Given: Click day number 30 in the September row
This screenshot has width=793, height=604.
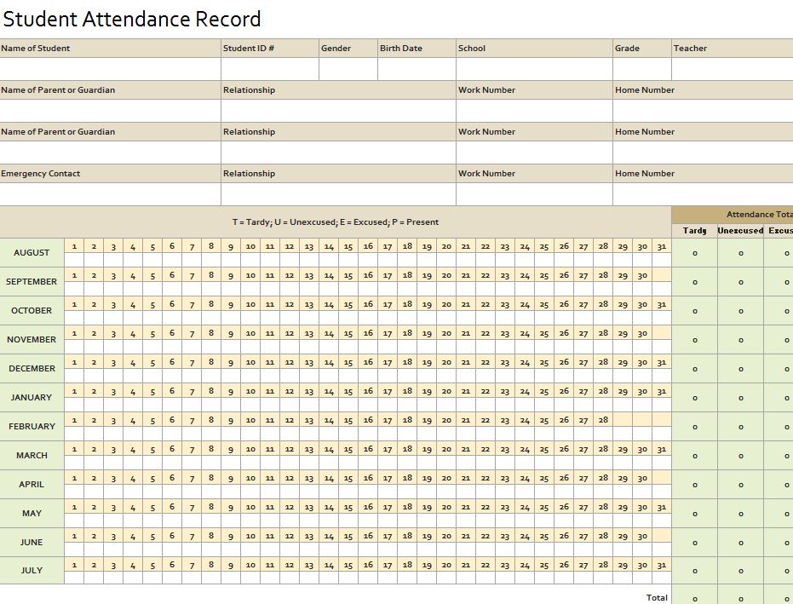Looking at the screenshot, I should (x=641, y=276).
